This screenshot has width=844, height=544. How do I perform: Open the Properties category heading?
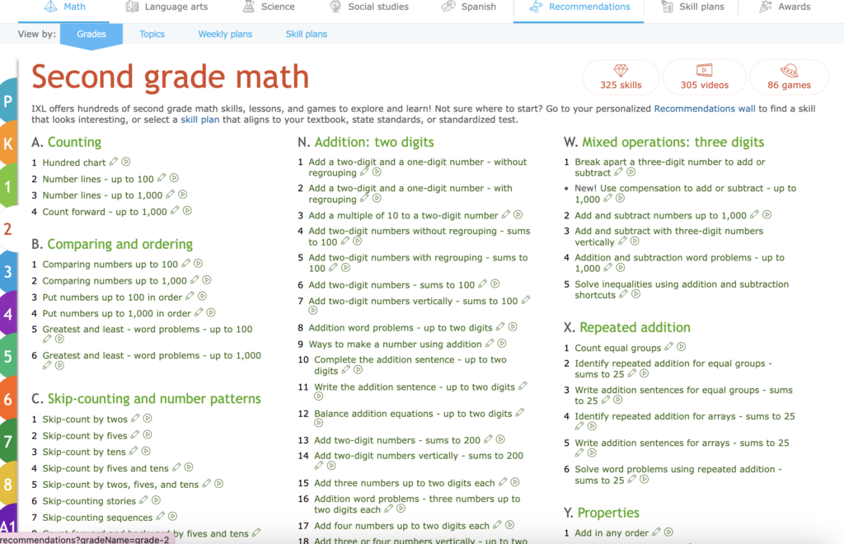click(608, 513)
